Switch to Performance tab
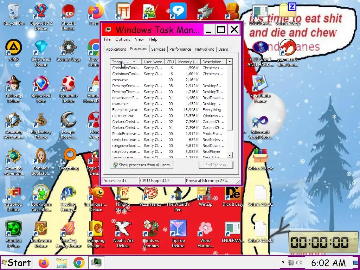This screenshot has width=360, height=270. coord(180,49)
